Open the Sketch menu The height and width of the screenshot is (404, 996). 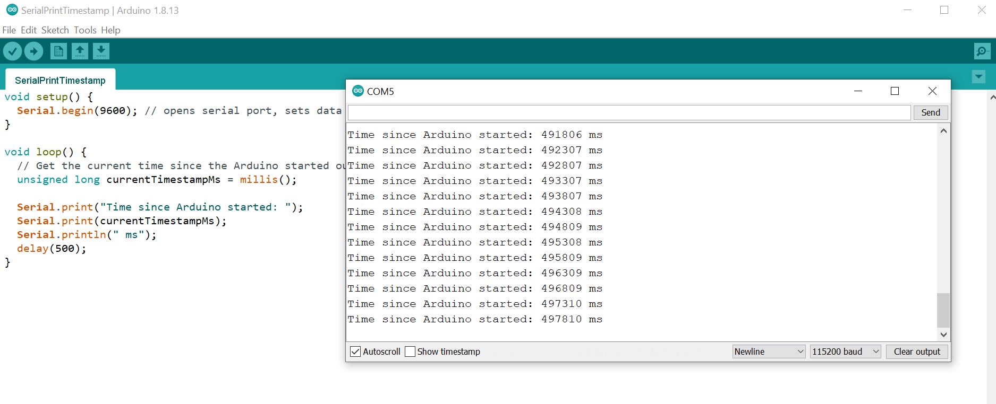(55, 30)
